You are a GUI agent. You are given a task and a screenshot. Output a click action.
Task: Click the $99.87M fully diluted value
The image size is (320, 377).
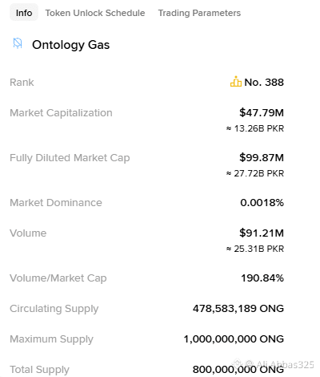262,157
